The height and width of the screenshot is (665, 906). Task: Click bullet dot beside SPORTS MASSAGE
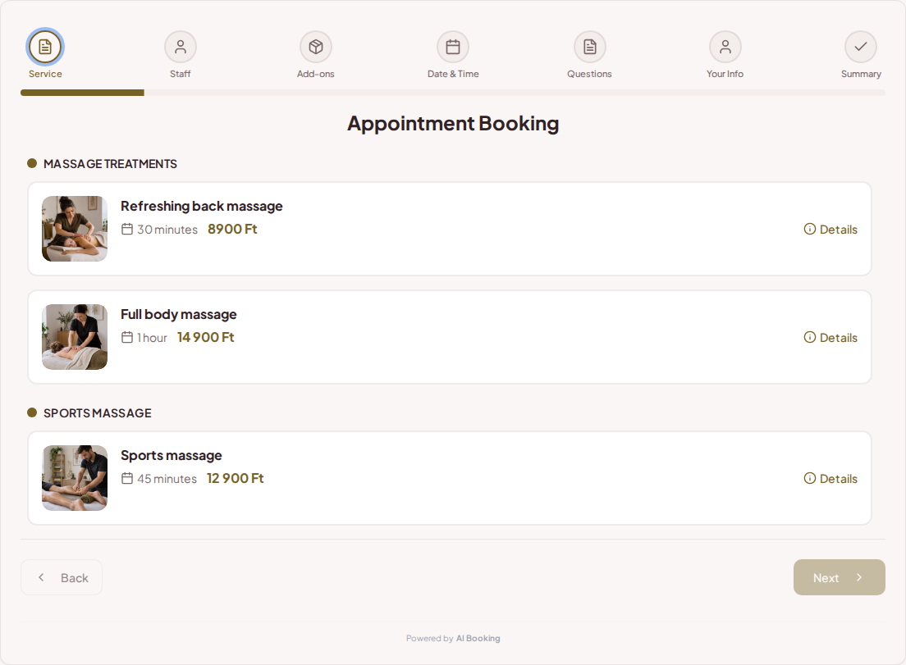pyautogui.click(x=32, y=412)
